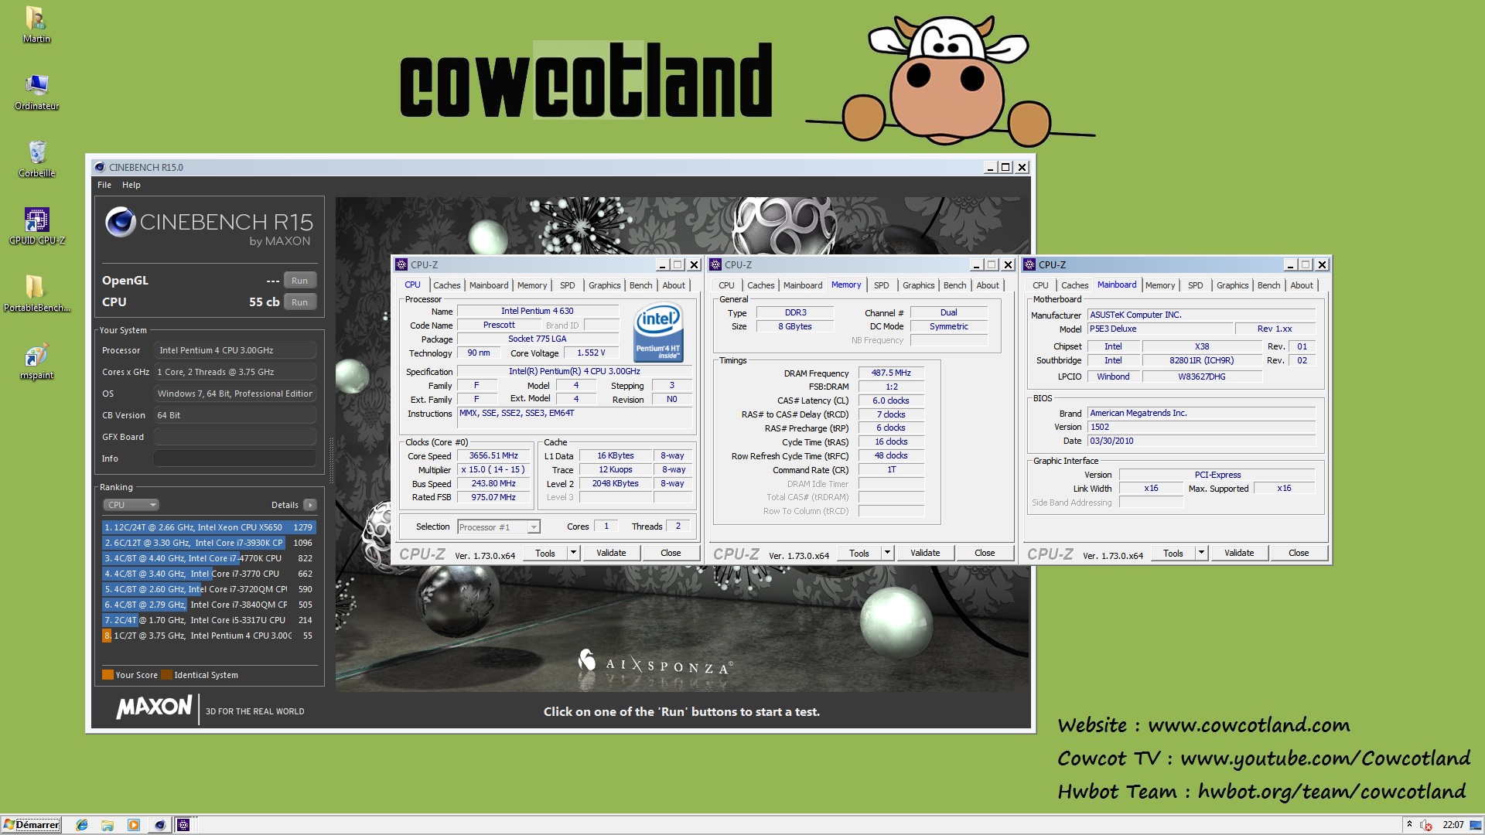Click the Démarrer start button

click(x=32, y=825)
